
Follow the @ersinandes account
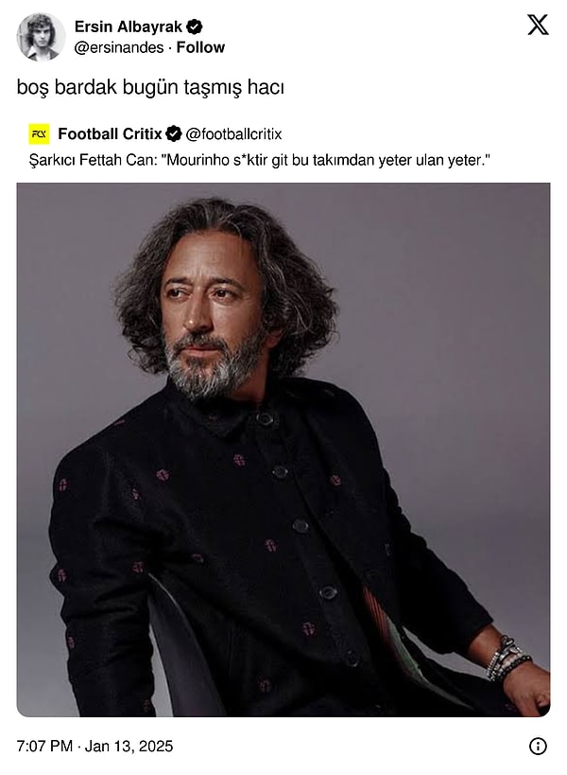tap(200, 47)
